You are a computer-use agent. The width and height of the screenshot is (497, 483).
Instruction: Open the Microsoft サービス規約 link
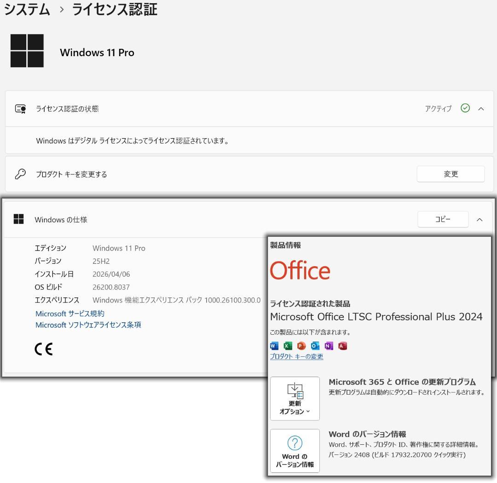tap(70, 314)
